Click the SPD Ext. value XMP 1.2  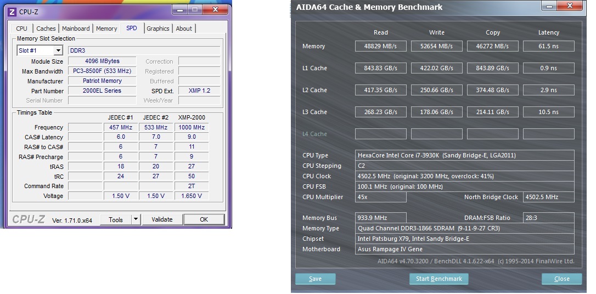coord(199,91)
